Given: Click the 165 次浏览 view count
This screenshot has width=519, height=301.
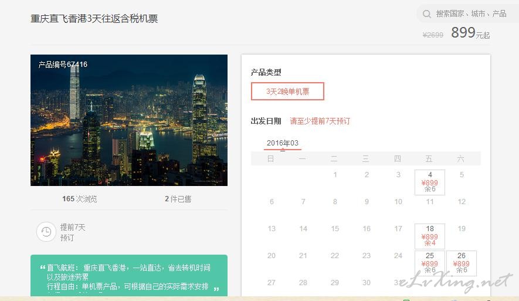Looking at the screenshot, I should [x=79, y=199].
